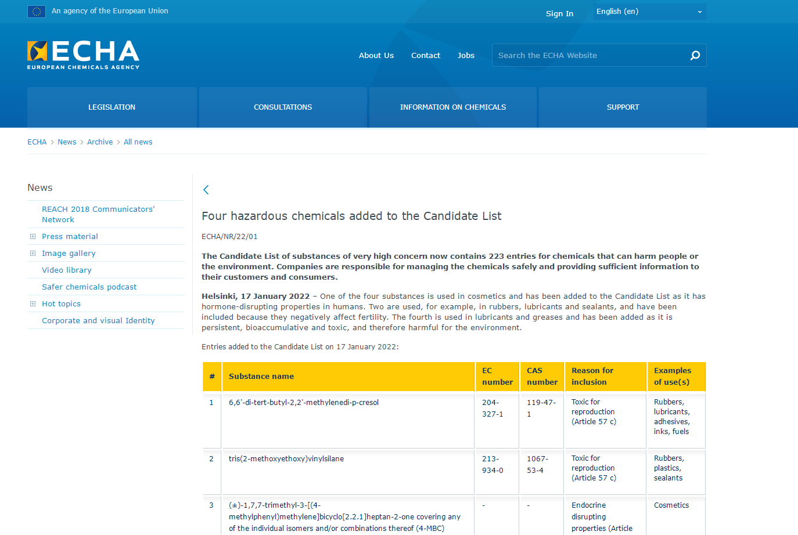Screen dimensions: 798x535
Task: Click the European Union flag icon
Action: coord(37,11)
